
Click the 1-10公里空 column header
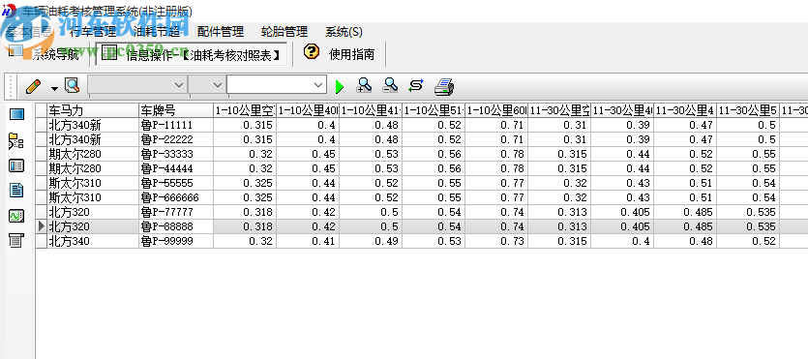(x=245, y=110)
